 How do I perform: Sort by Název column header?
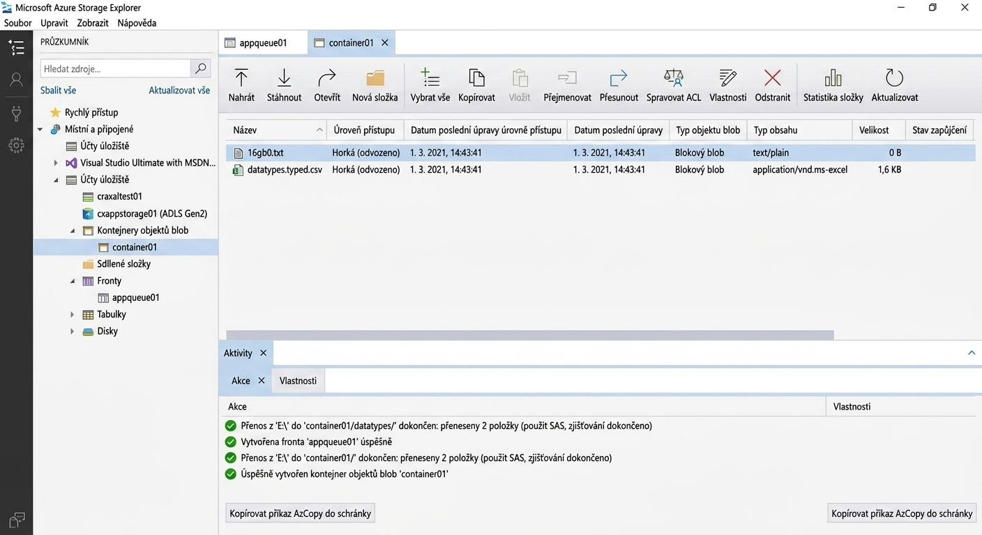278,130
